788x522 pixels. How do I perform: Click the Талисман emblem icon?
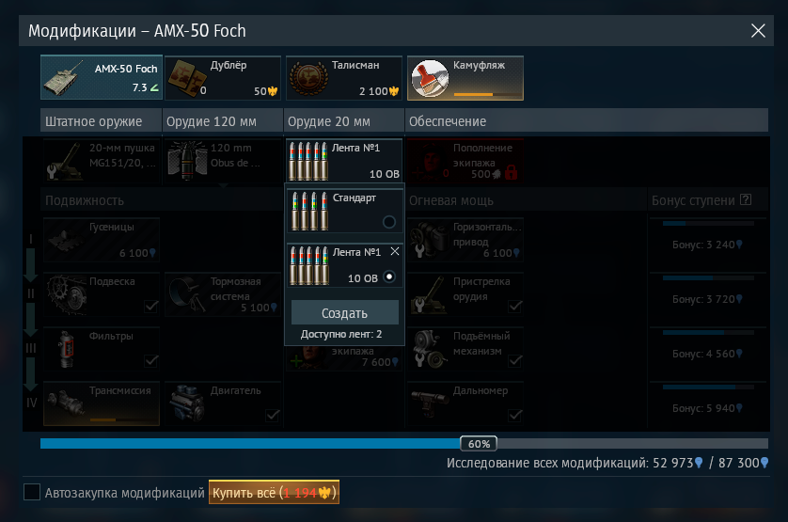(x=308, y=78)
